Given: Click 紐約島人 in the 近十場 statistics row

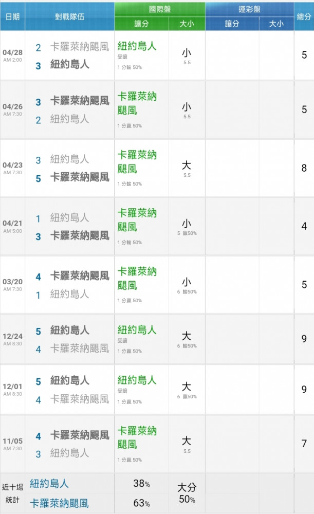Looking at the screenshot, I should (49, 484).
